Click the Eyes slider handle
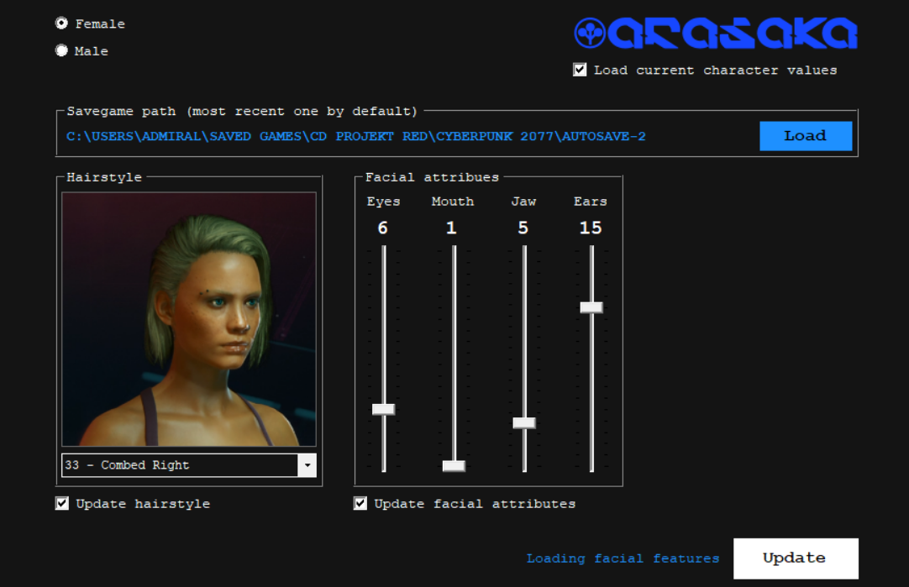The height and width of the screenshot is (587, 909). pos(383,409)
